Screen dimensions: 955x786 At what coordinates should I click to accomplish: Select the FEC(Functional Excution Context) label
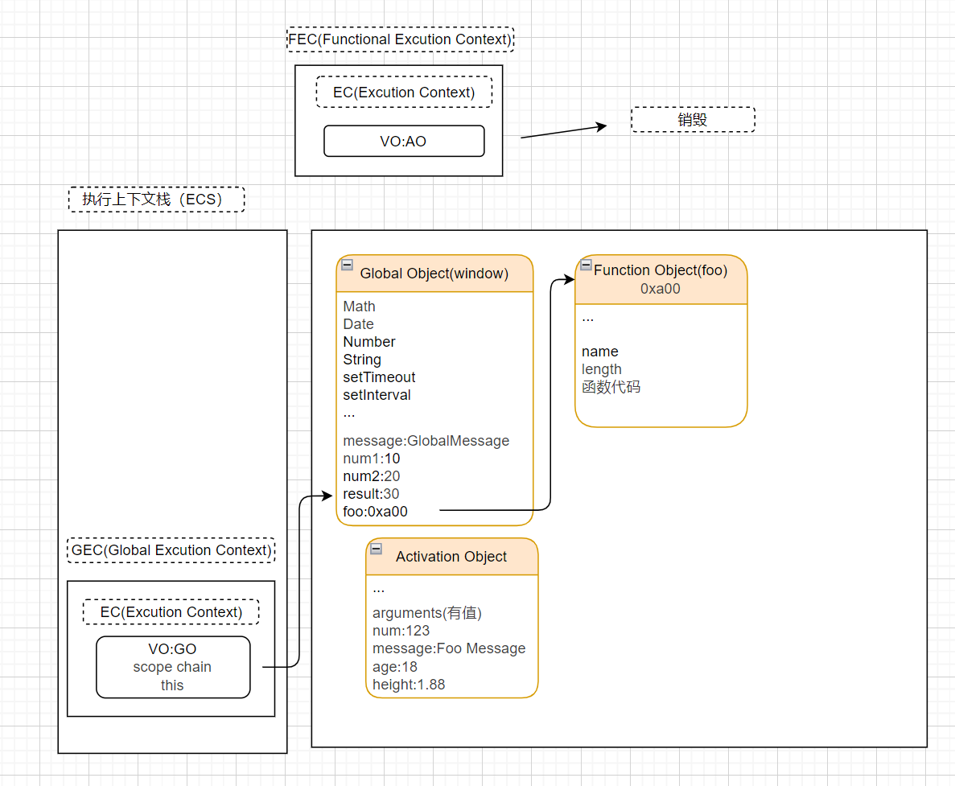pos(400,39)
